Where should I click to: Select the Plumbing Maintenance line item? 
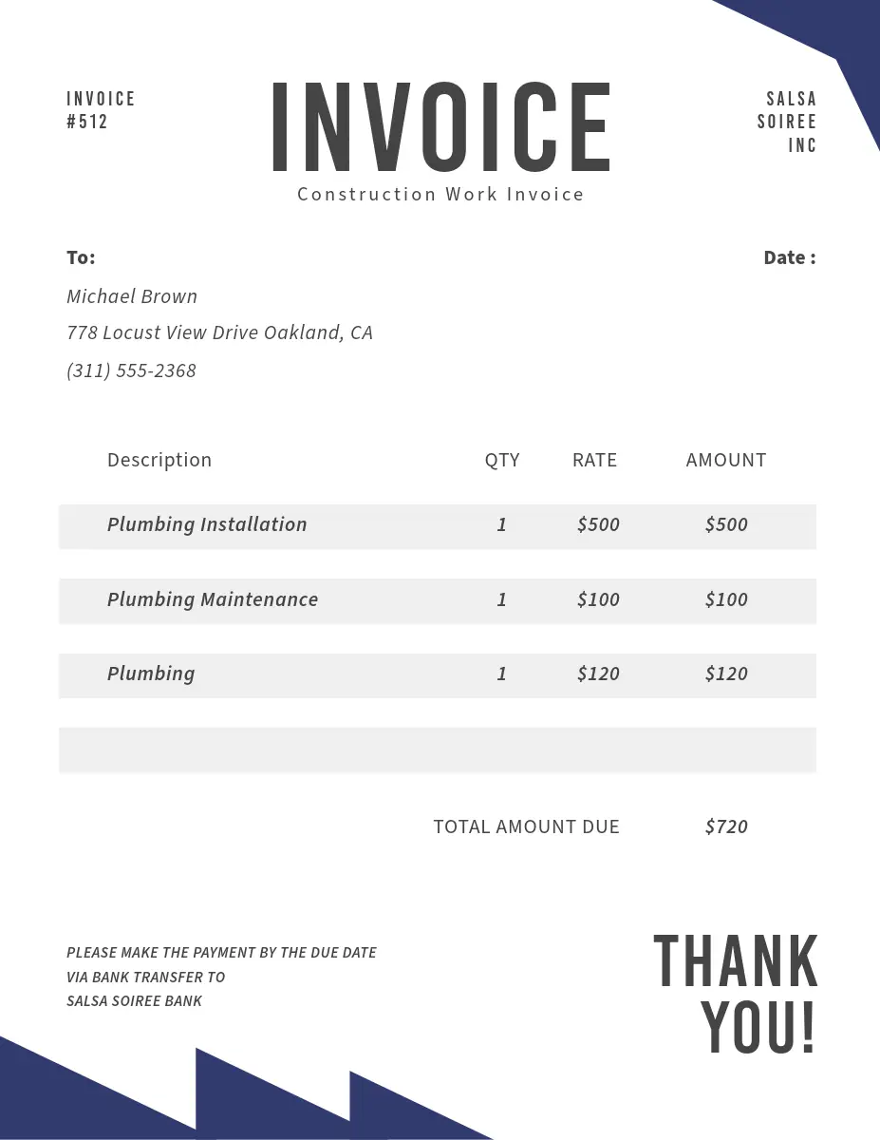click(213, 599)
